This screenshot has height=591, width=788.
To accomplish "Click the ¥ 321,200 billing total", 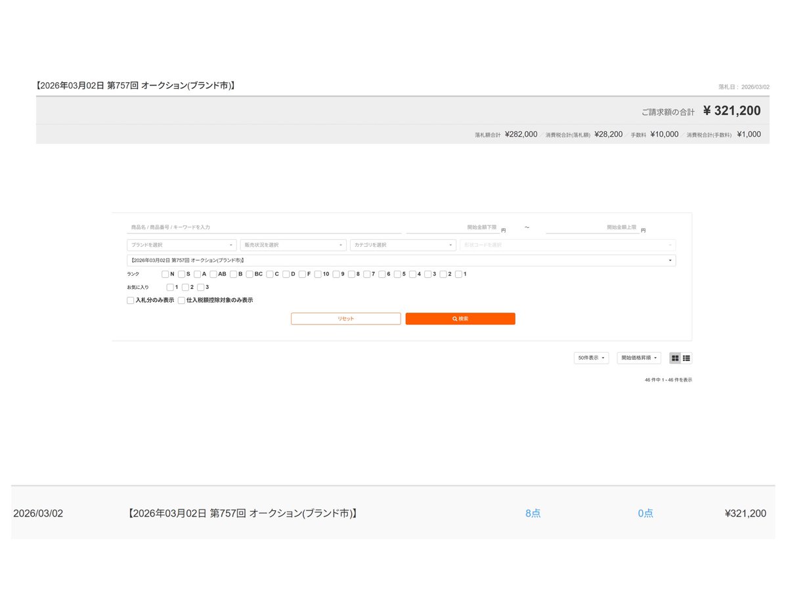I will [x=732, y=110].
